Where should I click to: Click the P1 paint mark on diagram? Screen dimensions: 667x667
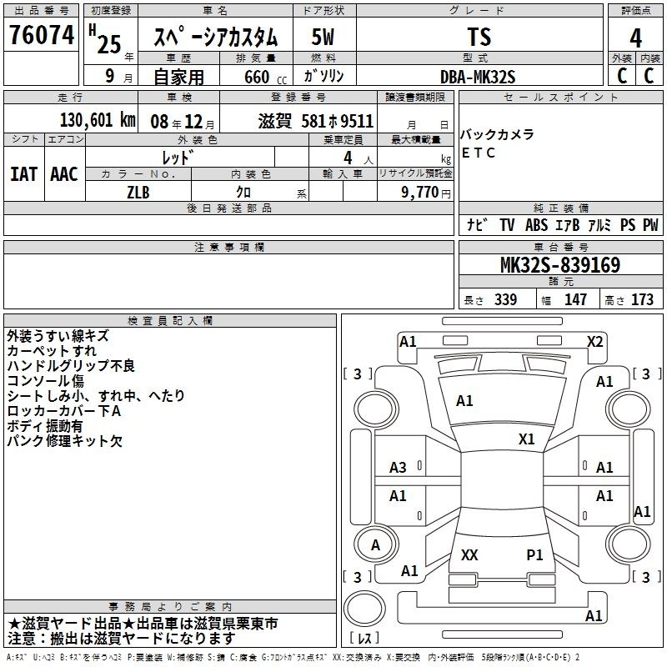(534, 554)
